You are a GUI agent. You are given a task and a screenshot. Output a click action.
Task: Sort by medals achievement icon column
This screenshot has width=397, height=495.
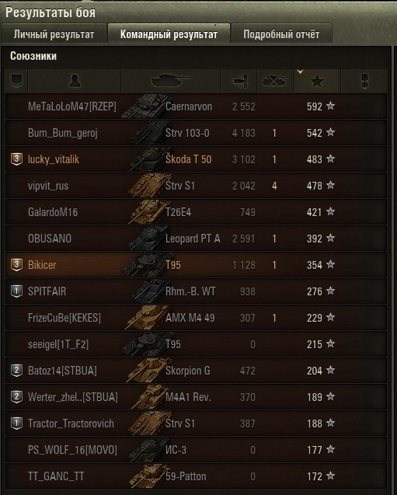364,81
